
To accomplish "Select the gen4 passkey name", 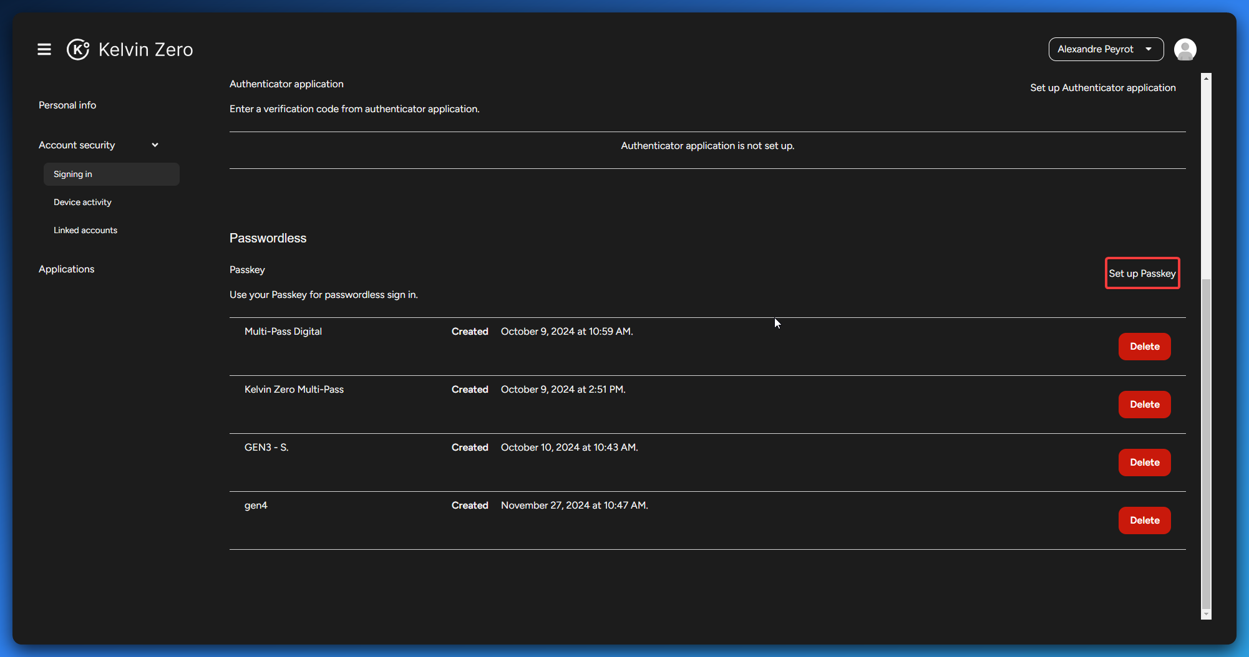I will pyautogui.click(x=256, y=506).
